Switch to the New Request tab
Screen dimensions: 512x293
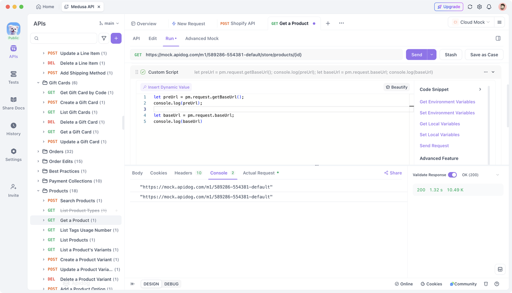pos(188,24)
